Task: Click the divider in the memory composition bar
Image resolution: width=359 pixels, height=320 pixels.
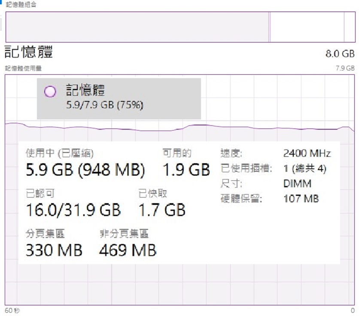Action: (x=270, y=26)
